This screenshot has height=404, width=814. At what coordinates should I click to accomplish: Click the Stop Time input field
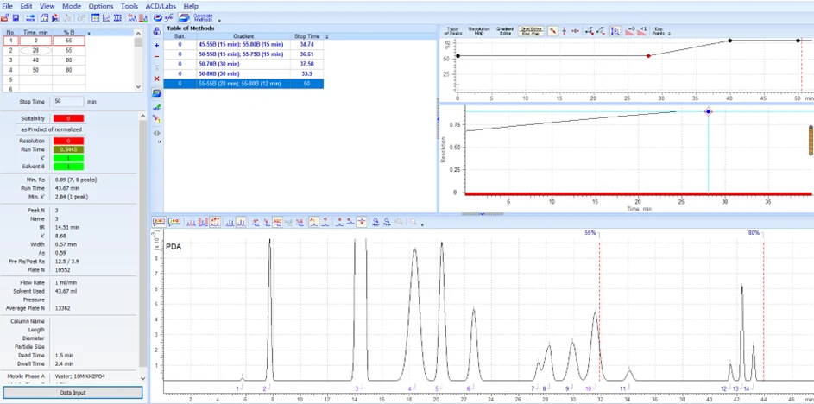click(68, 102)
